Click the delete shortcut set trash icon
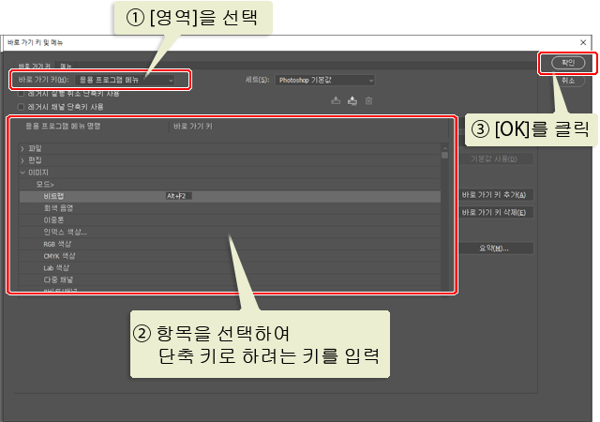This screenshot has width=600, height=422. [x=368, y=100]
